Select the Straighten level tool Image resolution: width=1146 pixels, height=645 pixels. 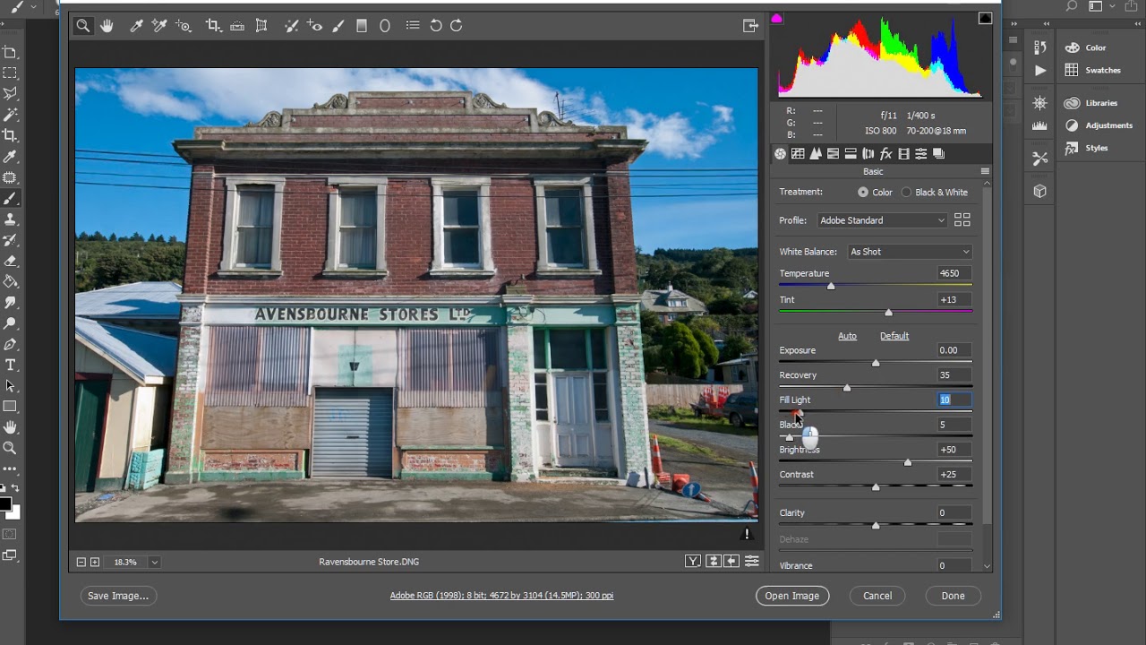coord(237,26)
